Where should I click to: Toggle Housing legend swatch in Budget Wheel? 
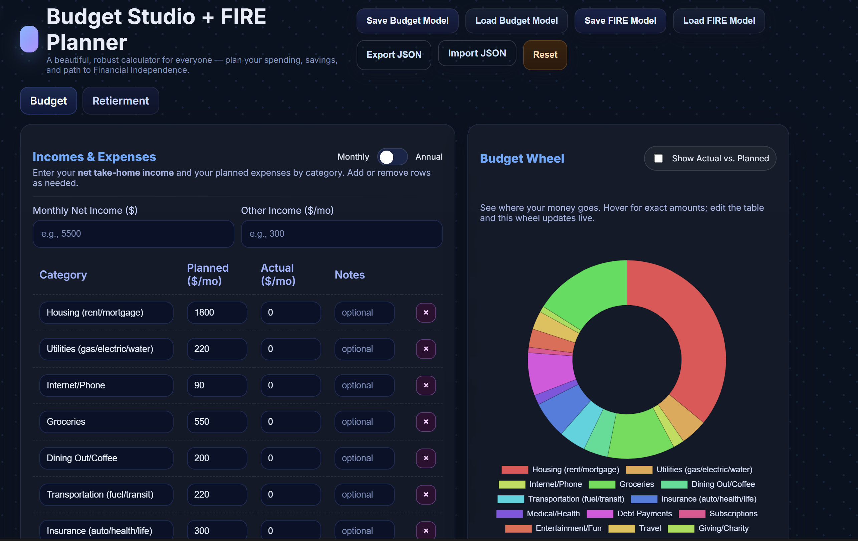tap(514, 470)
